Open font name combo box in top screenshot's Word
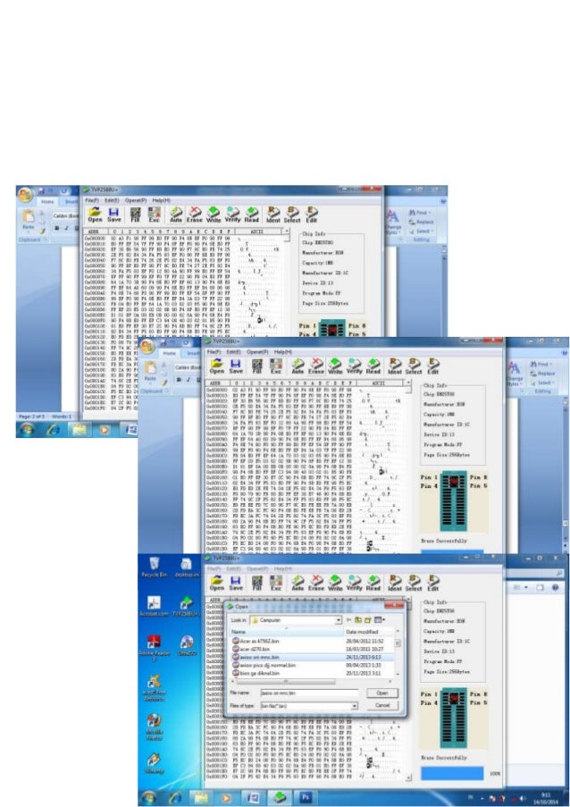Image resolution: width=570 pixels, height=807 pixels. point(65,216)
